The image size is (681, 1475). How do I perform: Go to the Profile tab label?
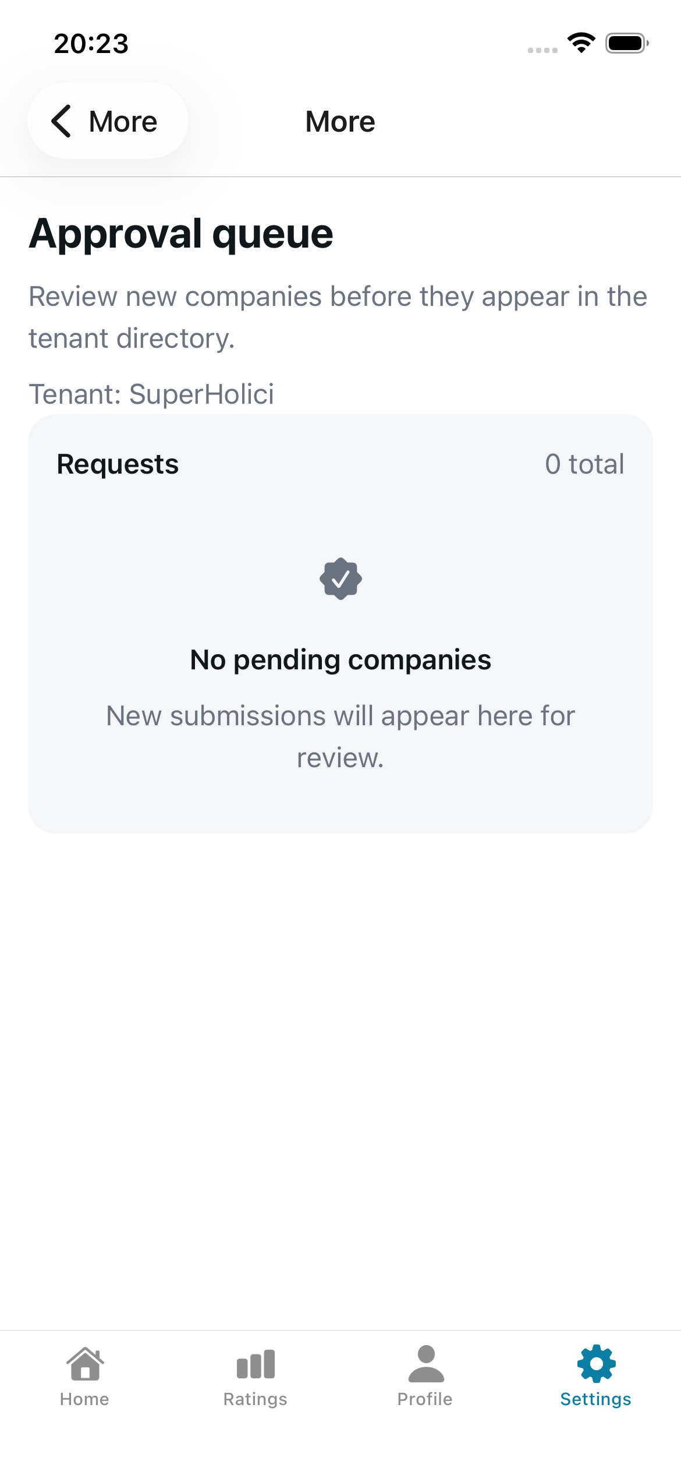pos(425,1399)
